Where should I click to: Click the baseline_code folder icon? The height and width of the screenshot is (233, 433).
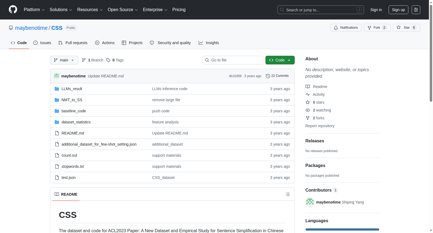(x=57, y=111)
